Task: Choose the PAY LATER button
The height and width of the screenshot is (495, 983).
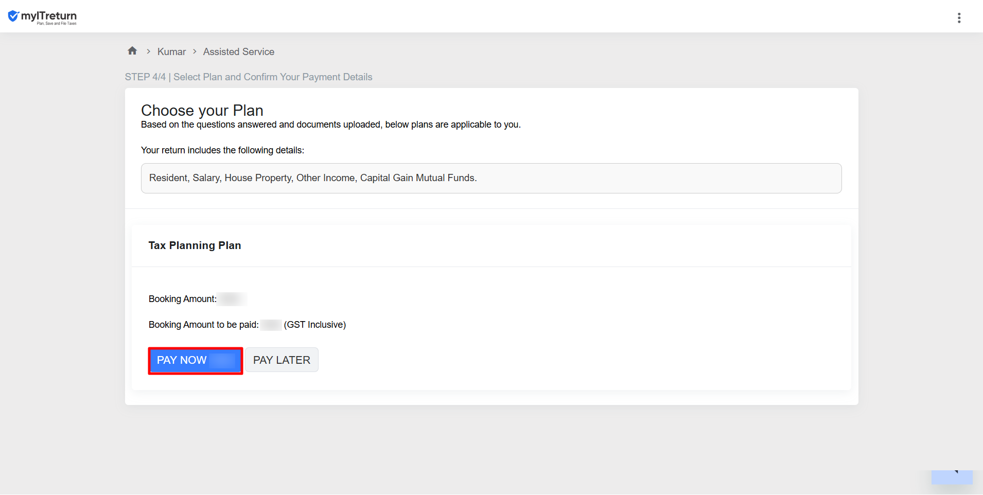Action: (282, 360)
